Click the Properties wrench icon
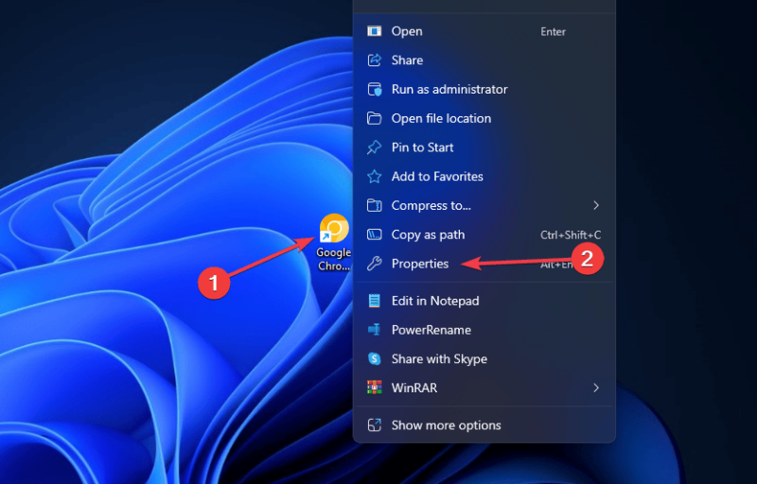 [374, 264]
